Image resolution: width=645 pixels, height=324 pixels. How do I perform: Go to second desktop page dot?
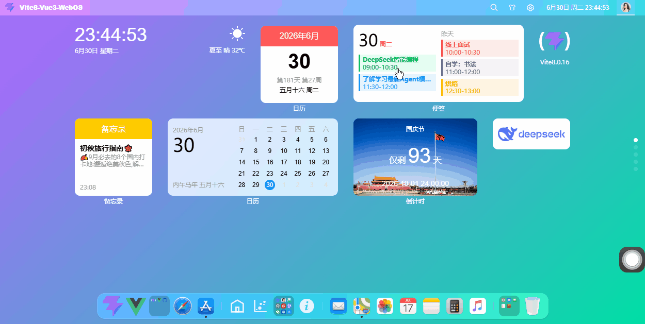[x=636, y=147]
